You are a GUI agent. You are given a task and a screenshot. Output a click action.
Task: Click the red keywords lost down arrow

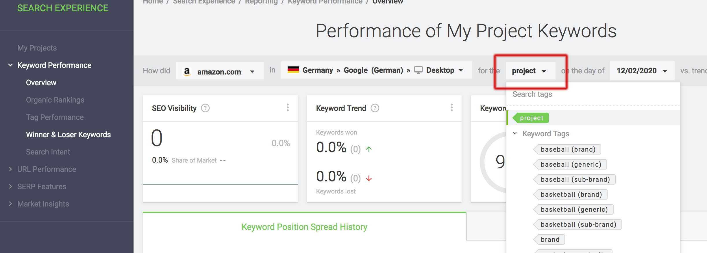click(x=369, y=178)
